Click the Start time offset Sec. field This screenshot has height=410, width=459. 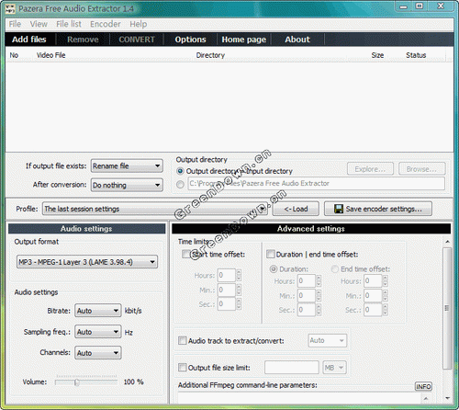pos(227,304)
